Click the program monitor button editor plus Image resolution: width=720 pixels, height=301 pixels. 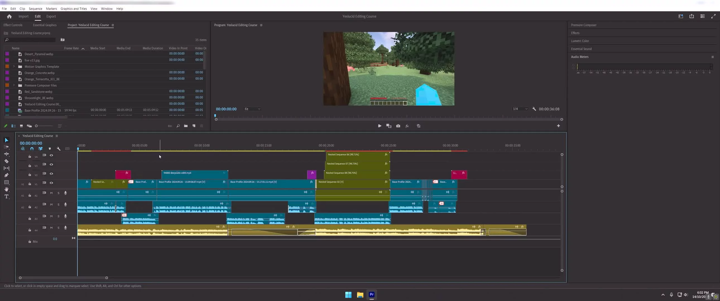[x=558, y=126]
